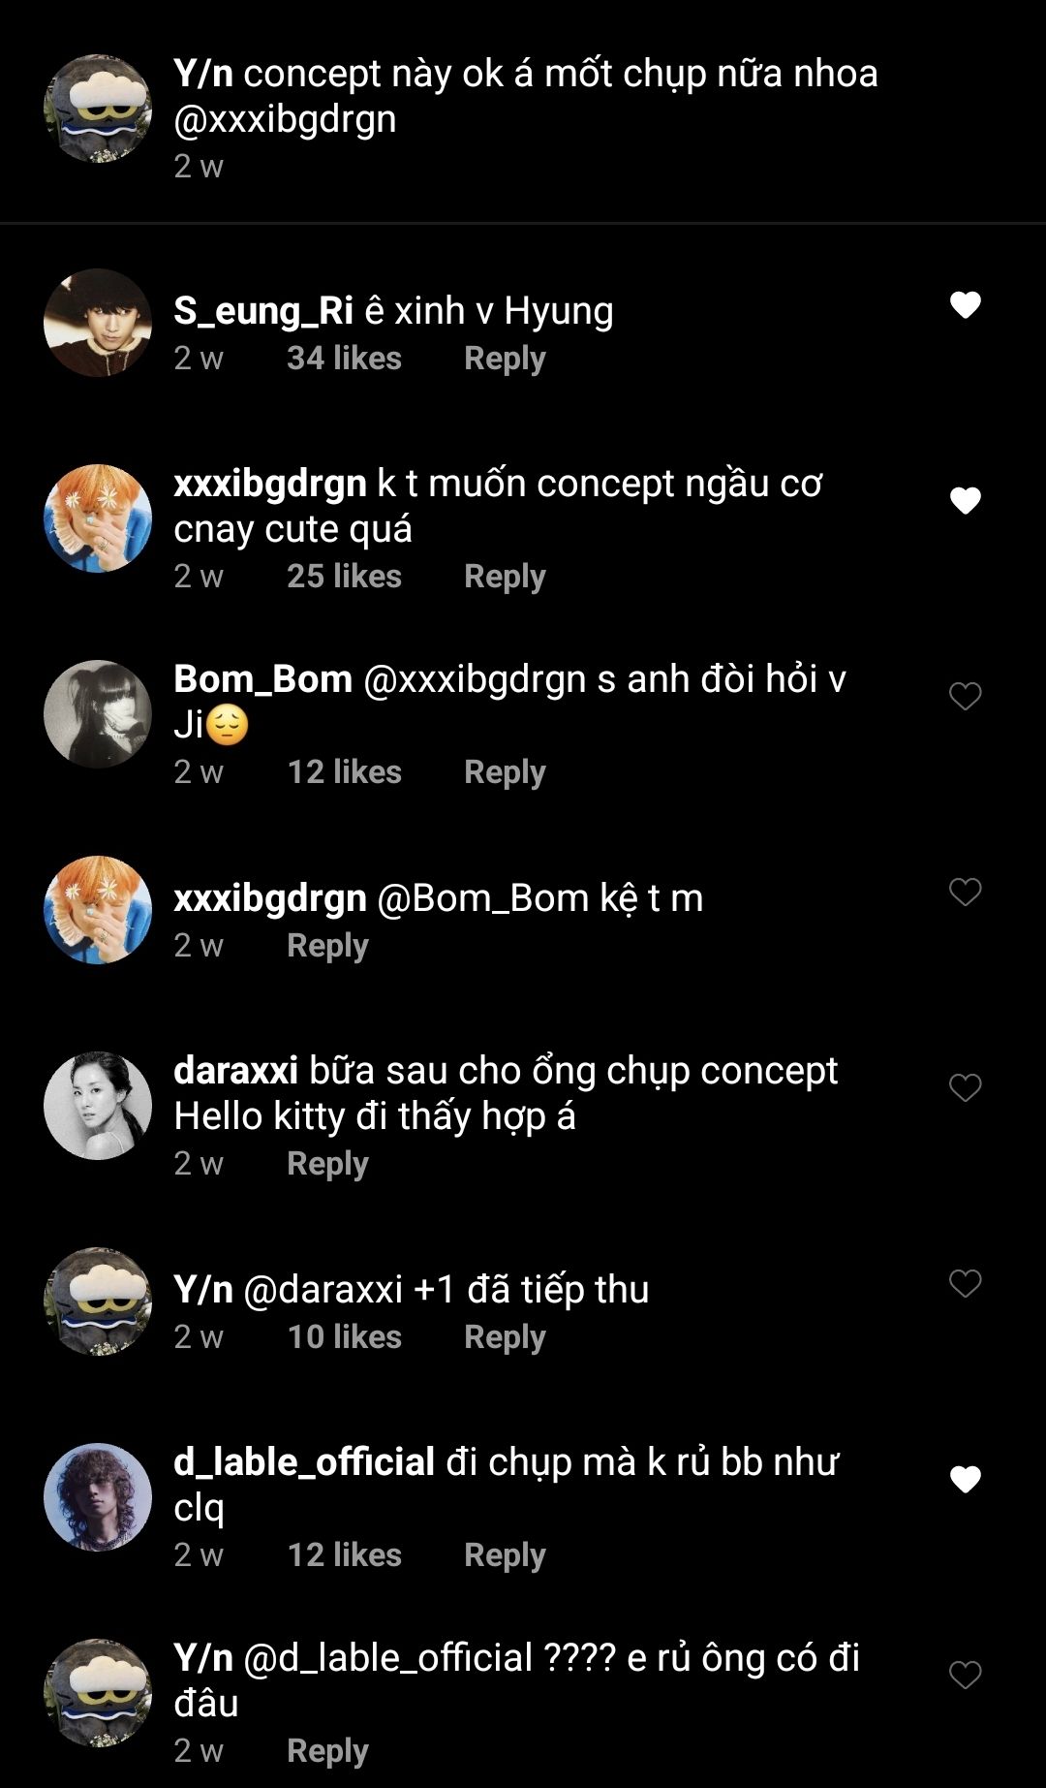Reply to d_lable_official's comment

tap(505, 1555)
